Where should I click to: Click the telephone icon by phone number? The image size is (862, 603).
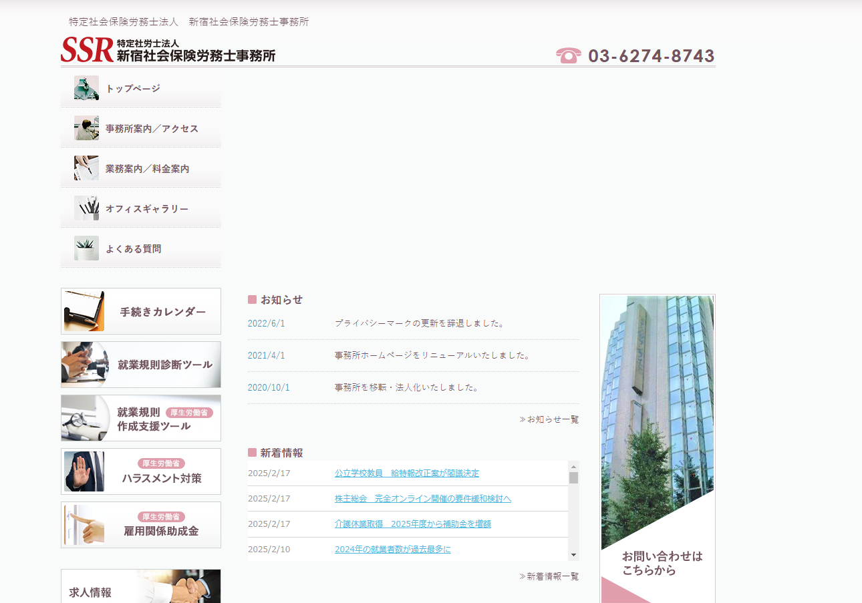coord(569,55)
